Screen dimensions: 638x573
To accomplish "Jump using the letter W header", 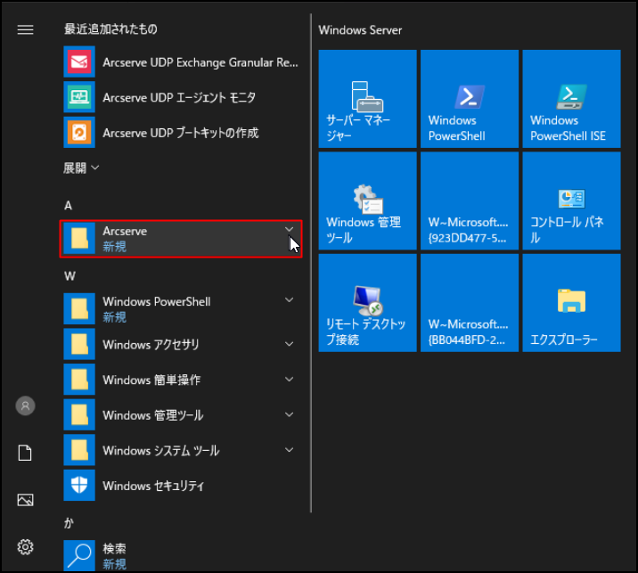I will [x=70, y=275].
